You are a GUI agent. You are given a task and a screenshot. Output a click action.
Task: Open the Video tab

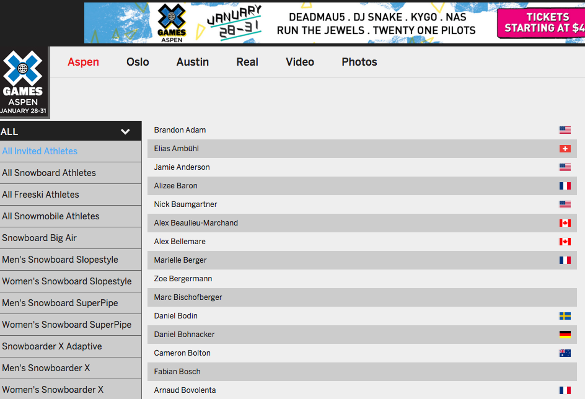pos(300,62)
